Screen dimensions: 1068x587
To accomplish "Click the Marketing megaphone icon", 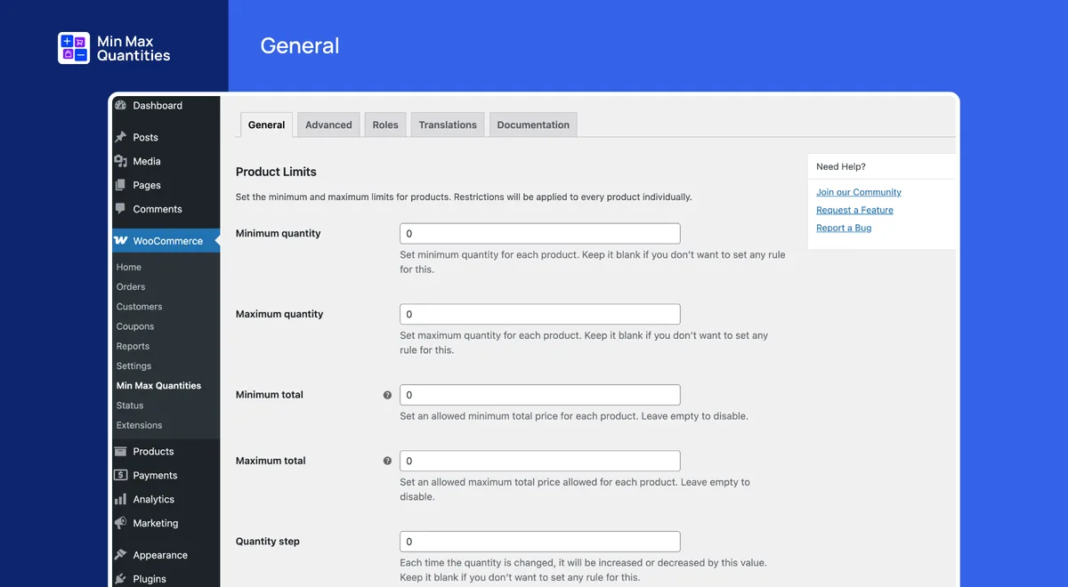I will [x=121, y=523].
